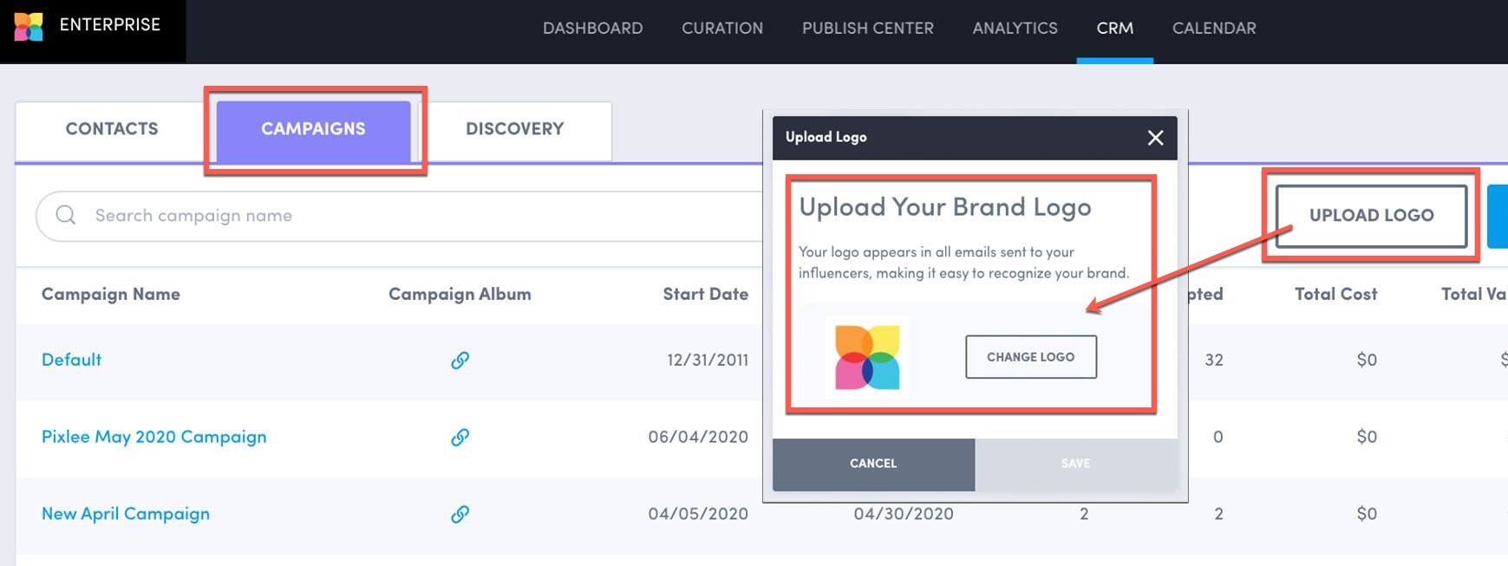Switch to the Contacts tab

111,128
